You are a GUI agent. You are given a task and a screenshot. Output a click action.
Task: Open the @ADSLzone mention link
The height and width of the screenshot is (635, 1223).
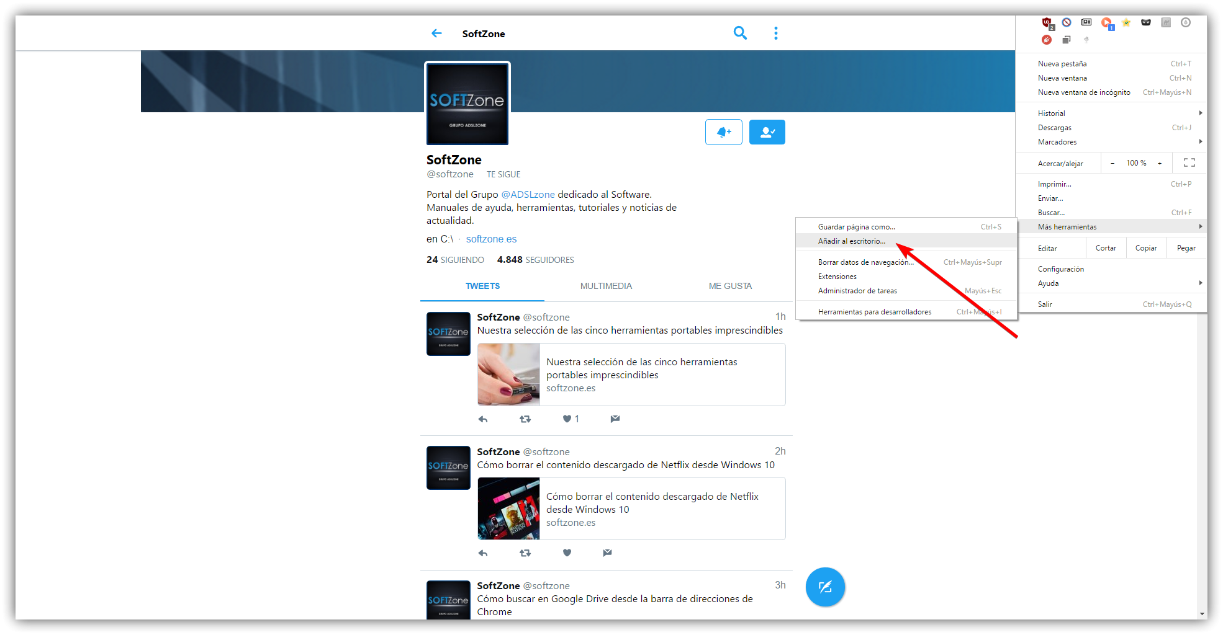coord(528,195)
